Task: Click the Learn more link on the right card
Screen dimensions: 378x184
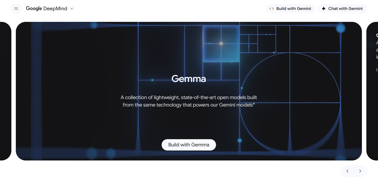Action: (377, 69)
